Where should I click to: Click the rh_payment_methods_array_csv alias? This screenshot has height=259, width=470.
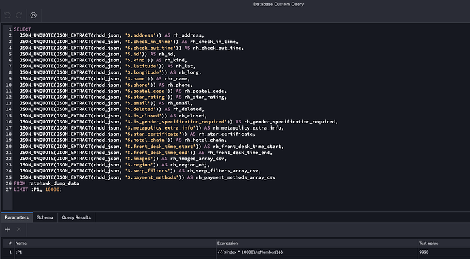click(x=236, y=177)
